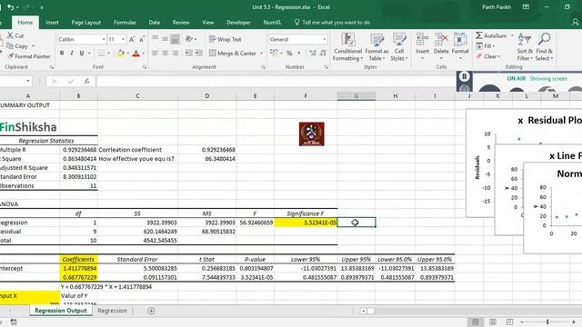Click the Orientation text angle icon
This screenshot has height=327, width=582.
point(188,39)
